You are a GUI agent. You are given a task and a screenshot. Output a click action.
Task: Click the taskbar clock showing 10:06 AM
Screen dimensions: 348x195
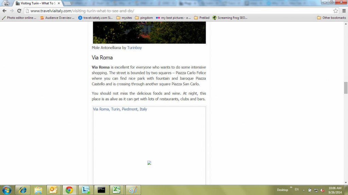click(x=335, y=190)
